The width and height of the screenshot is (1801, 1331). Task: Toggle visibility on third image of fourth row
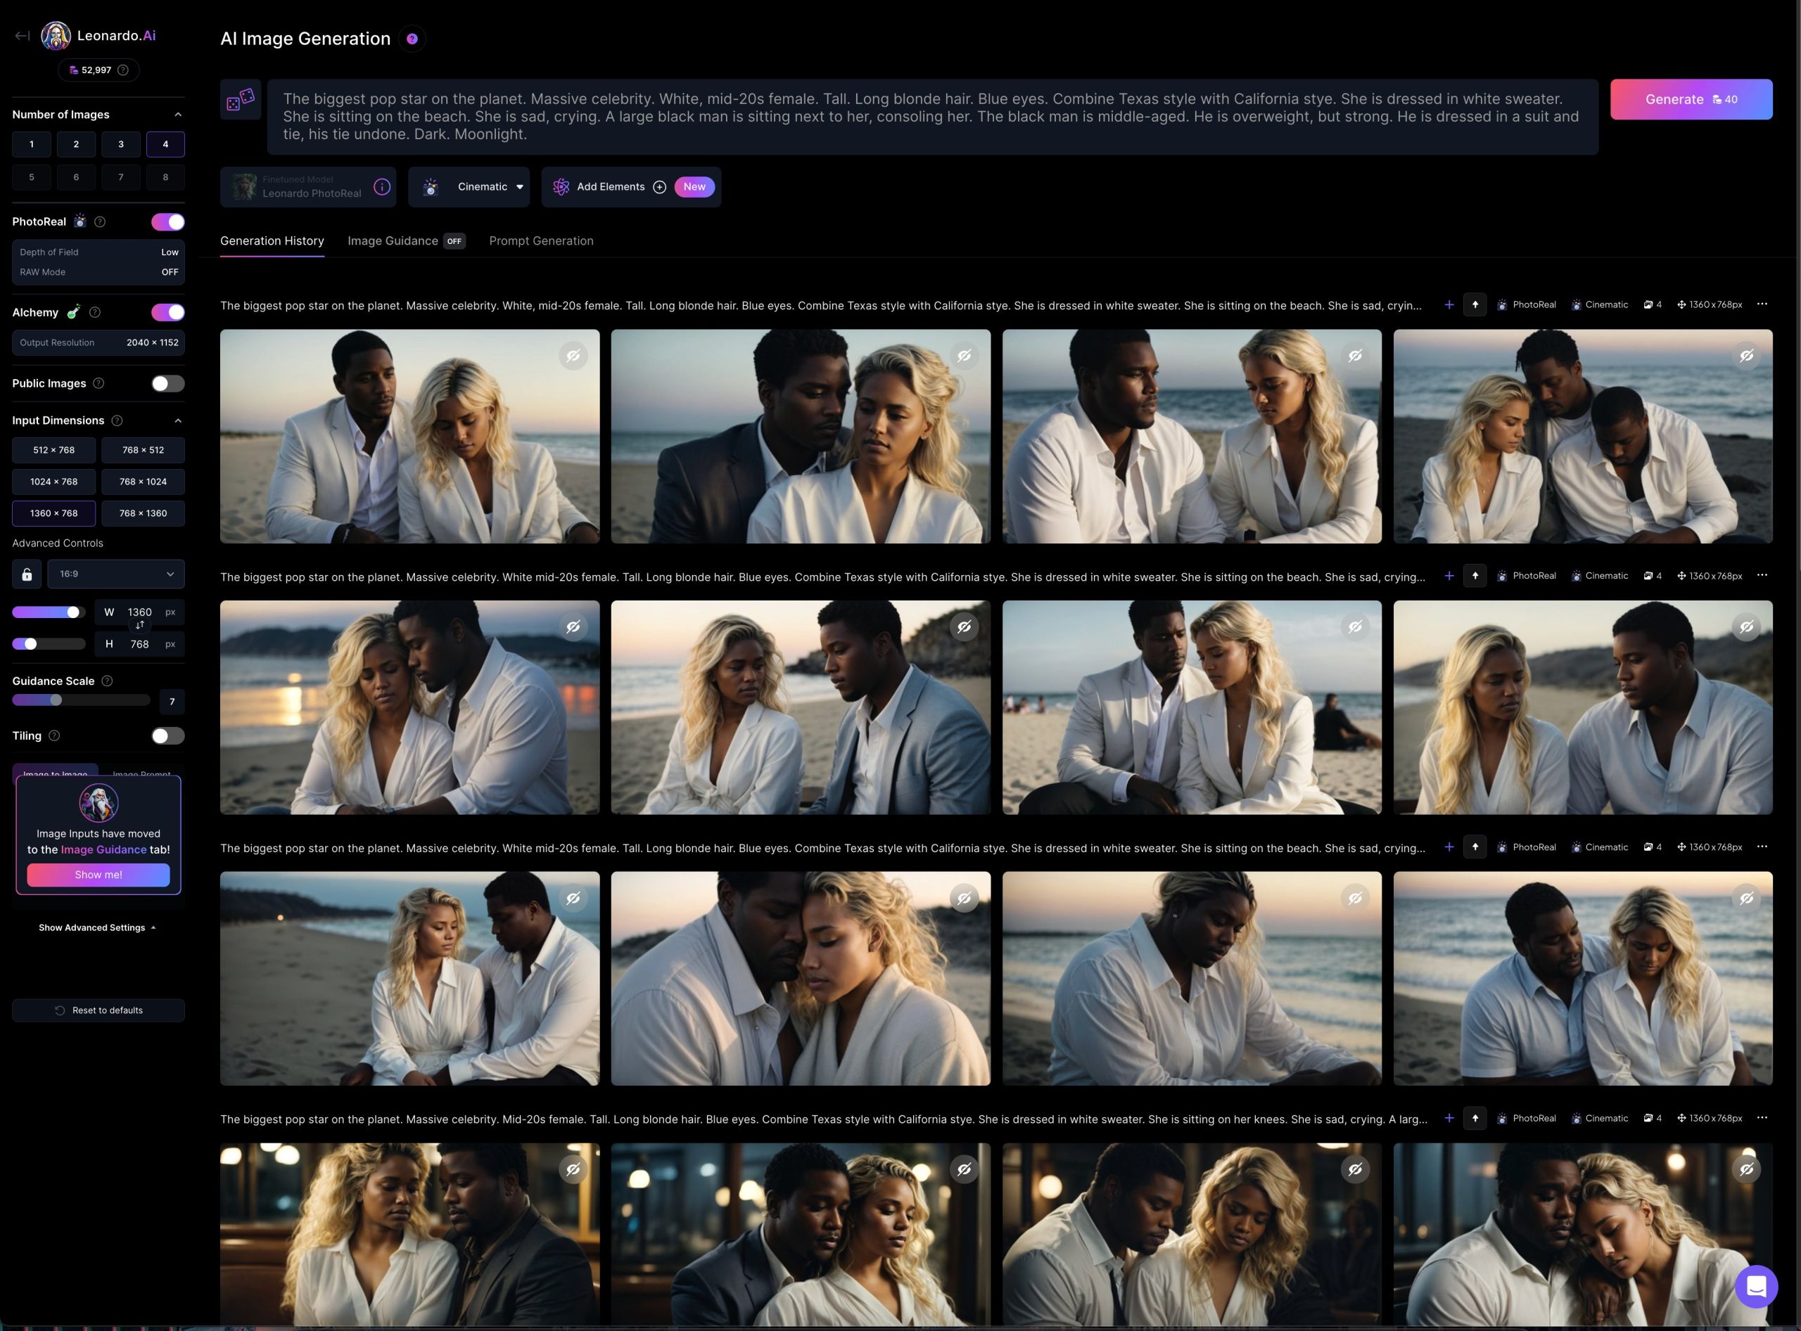click(1355, 1169)
